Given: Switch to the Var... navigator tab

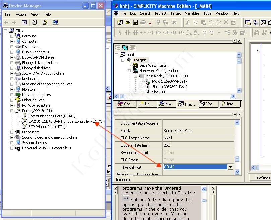Looking at the screenshot, I should (x=208, y=104).
